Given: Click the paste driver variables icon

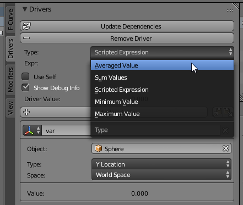Looking at the screenshot, I should pyautogui.click(x=228, y=112).
